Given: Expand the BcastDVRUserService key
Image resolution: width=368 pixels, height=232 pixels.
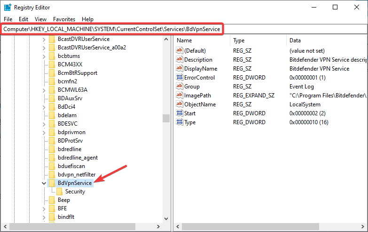Looking at the screenshot, I should 44,40.
